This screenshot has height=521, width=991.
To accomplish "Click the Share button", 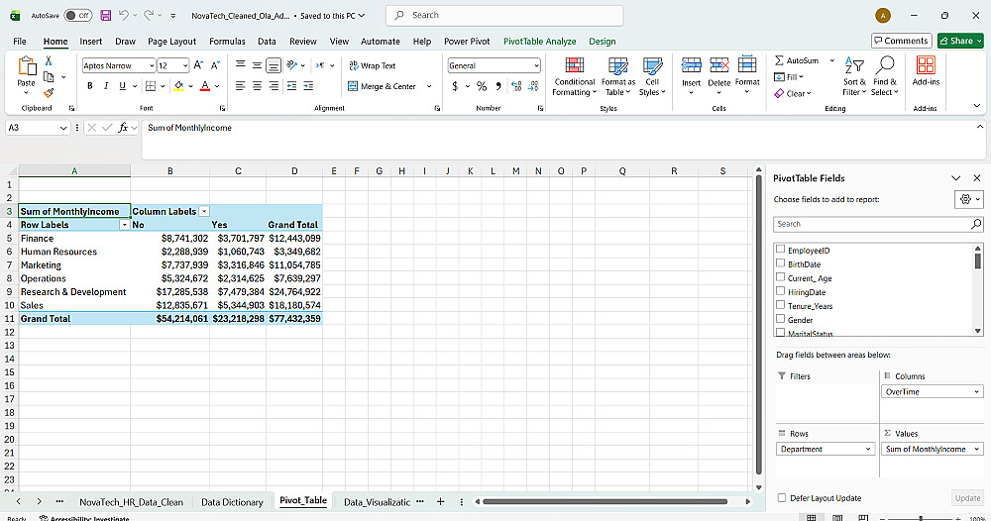I will click(x=960, y=41).
